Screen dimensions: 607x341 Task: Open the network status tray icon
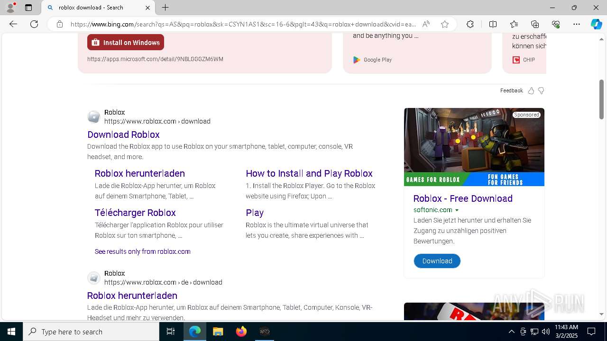click(x=534, y=332)
